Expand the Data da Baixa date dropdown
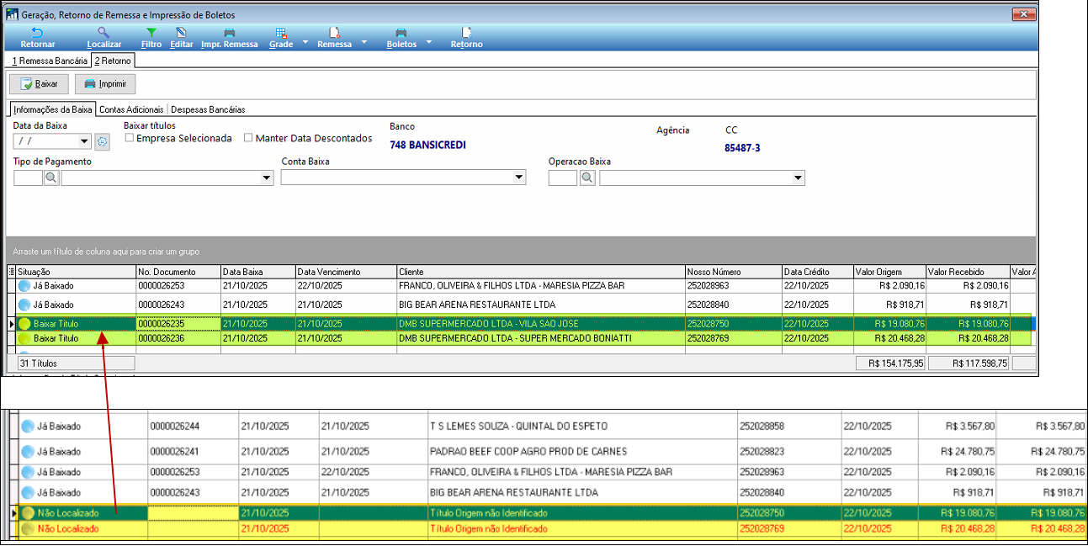 84,142
